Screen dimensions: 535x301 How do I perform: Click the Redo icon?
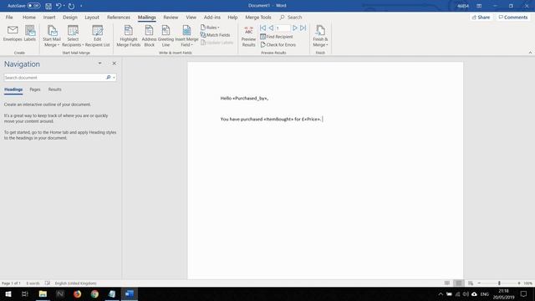[x=71, y=6]
